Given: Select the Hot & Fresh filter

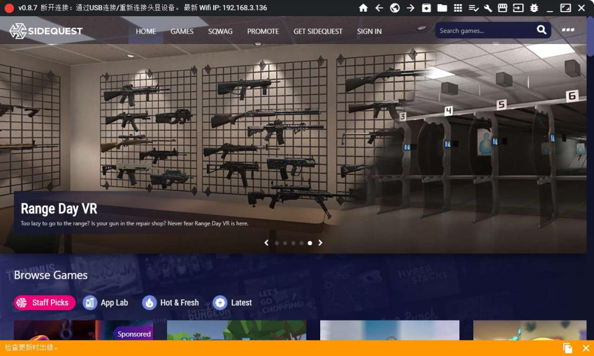Looking at the screenshot, I should click(x=171, y=303).
